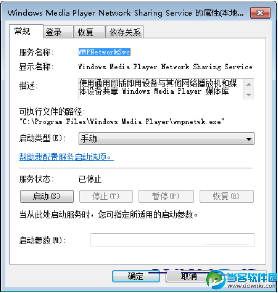Image resolution: width=278 pixels, height=293 pixels.
Task: Click description box scroll up arrow
Action: [x=248, y=85]
